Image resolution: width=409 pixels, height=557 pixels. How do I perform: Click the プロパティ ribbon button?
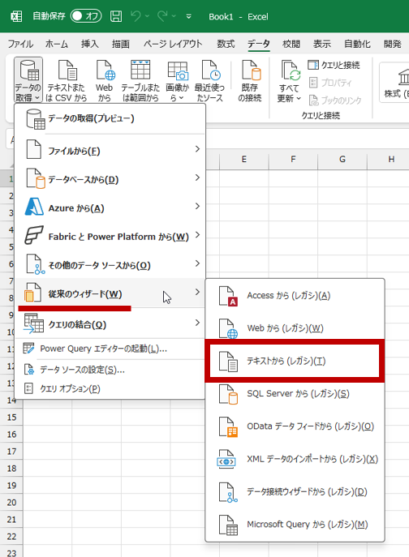click(x=330, y=83)
